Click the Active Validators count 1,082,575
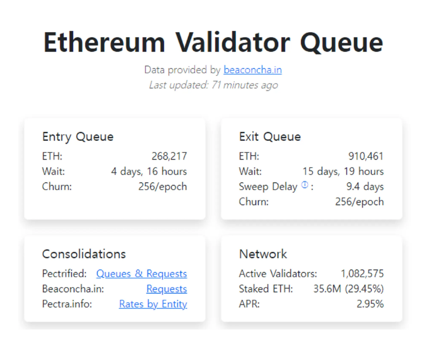Viewport: 424px width, 339px height. point(362,274)
